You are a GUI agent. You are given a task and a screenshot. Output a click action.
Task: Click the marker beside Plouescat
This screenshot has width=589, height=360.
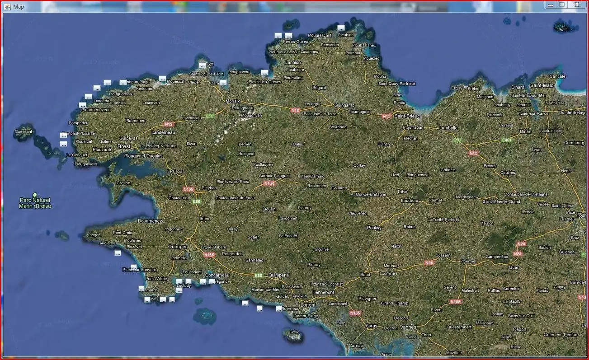tap(162, 79)
